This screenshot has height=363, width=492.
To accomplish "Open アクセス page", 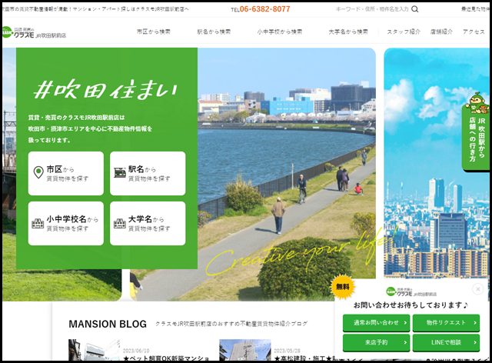I will tap(474, 32).
